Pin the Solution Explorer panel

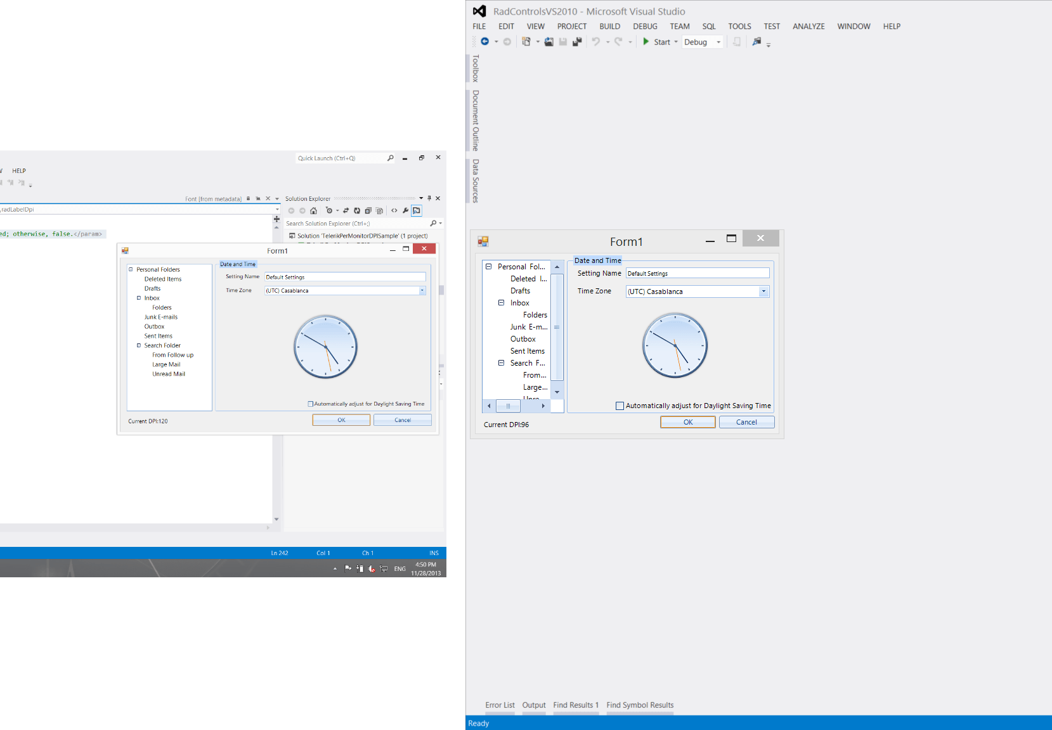pyautogui.click(x=429, y=198)
